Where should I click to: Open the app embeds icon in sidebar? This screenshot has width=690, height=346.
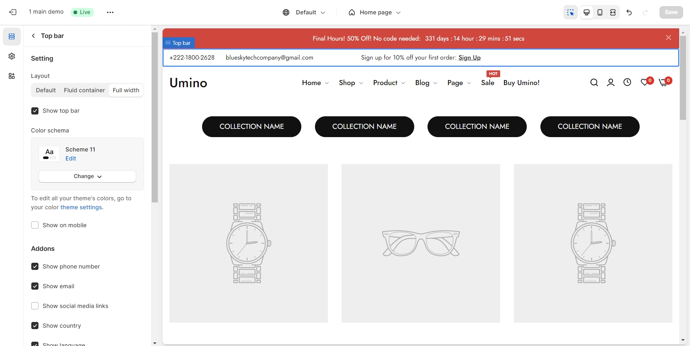[12, 76]
